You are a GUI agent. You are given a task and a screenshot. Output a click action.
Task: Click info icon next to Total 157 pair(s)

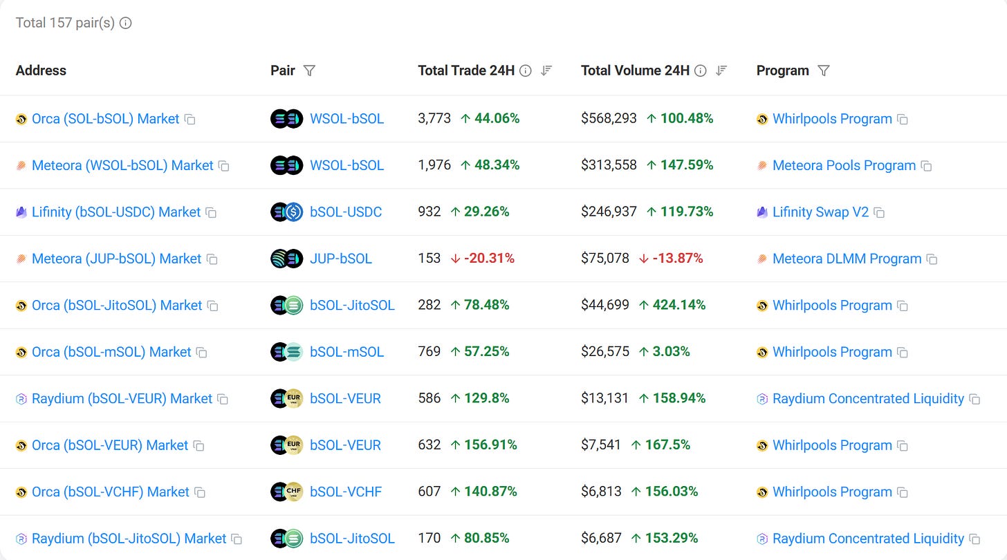pyautogui.click(x=125, y=23)
